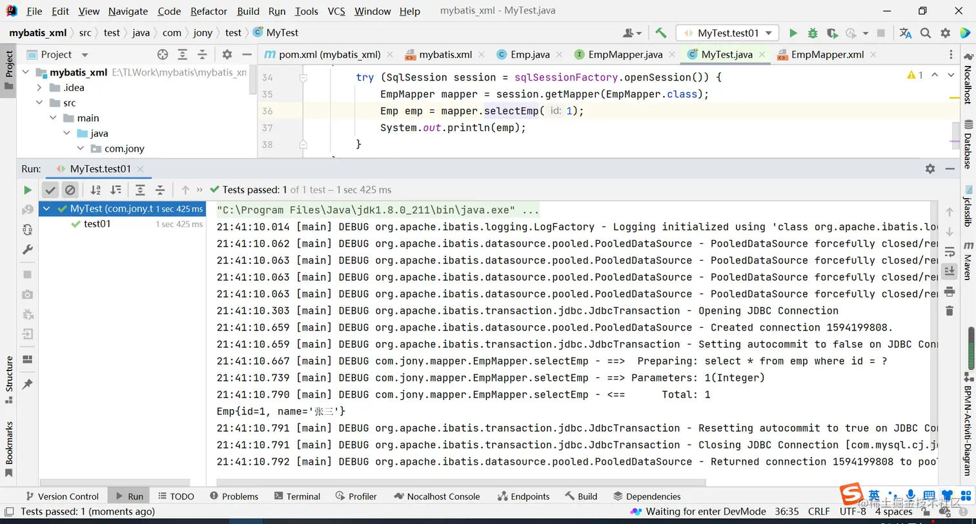Select com.jony package in Project tree
This screenshot has height=524, width=976.
125,148
